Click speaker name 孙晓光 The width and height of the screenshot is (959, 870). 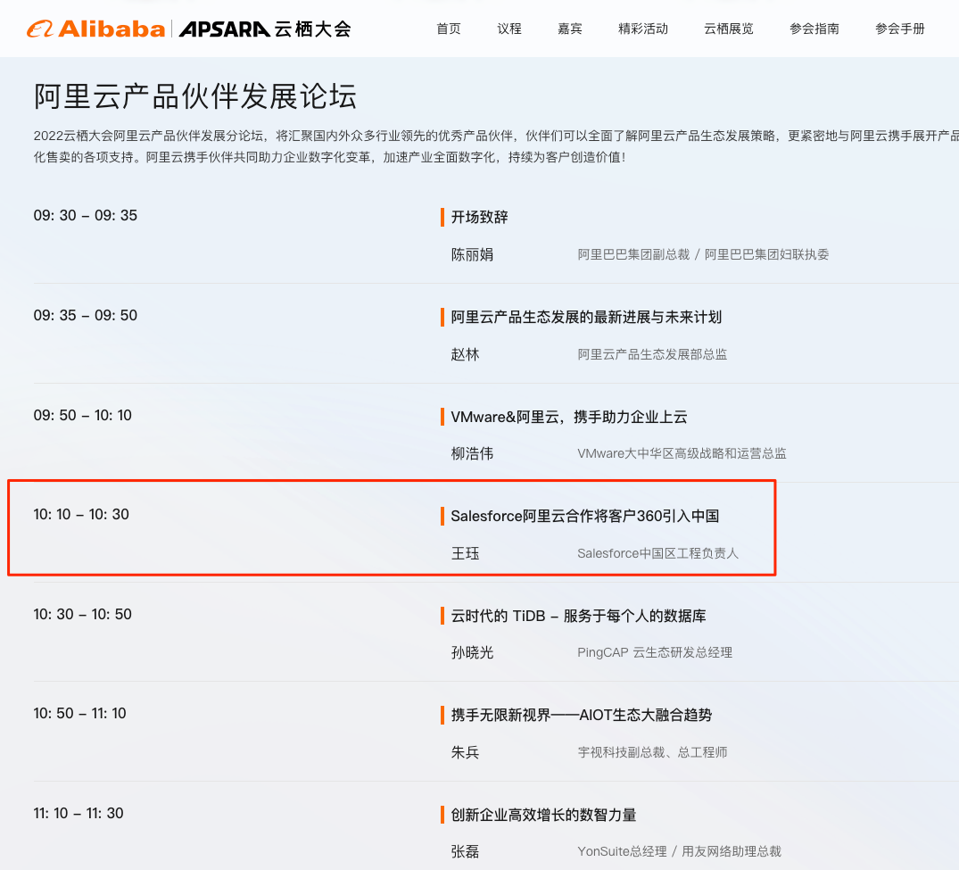472,652
